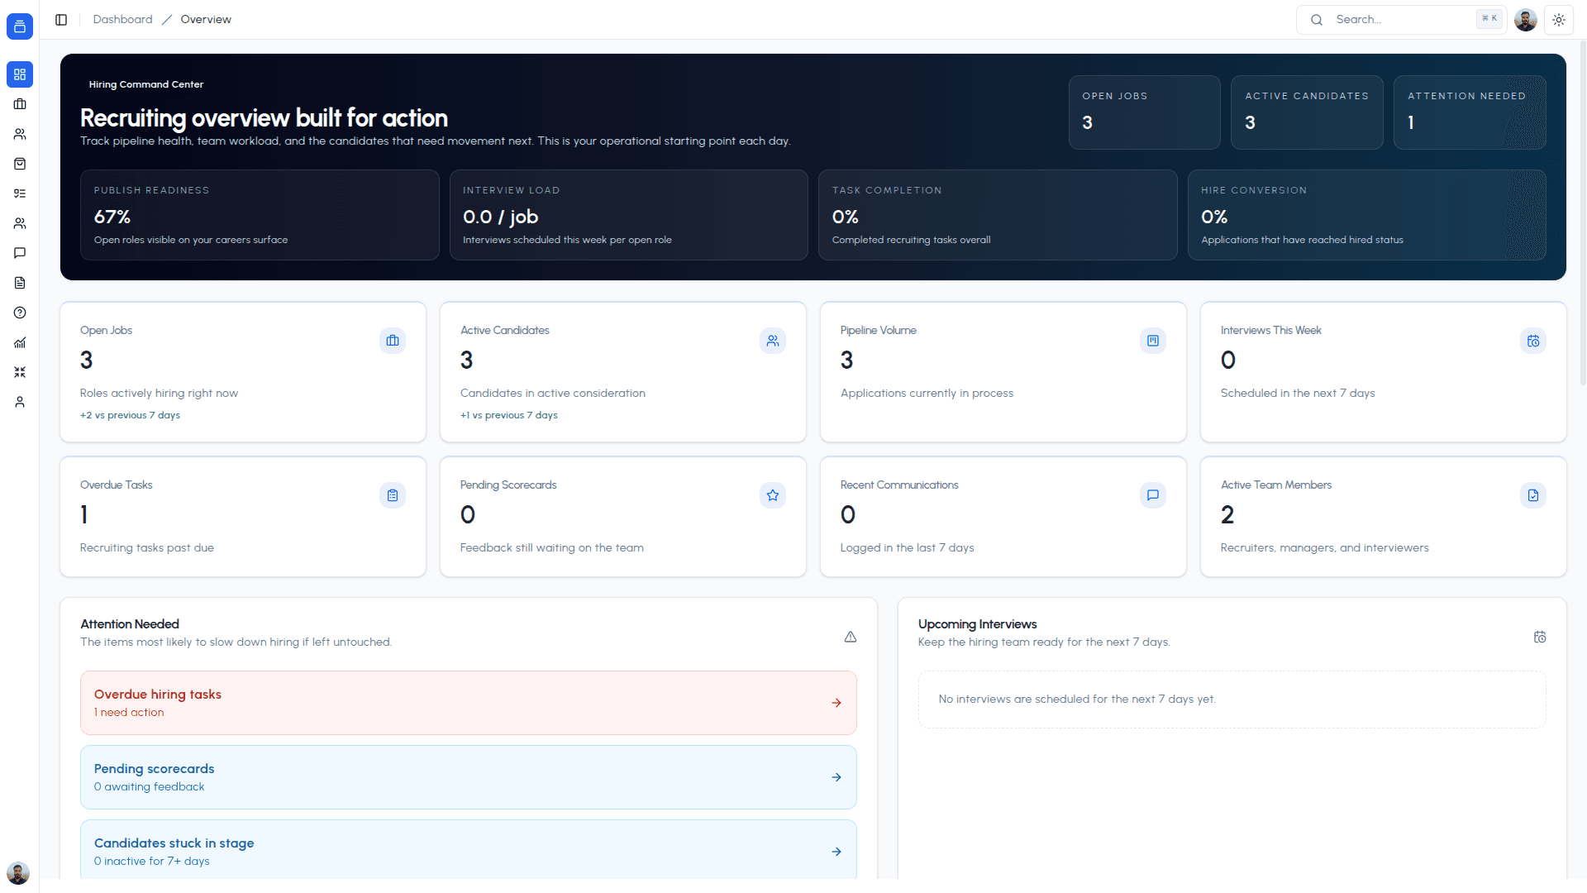Click the Search input field
Image resolution: width=1587 pixels, height=893 pixels.
[1397, 19]
